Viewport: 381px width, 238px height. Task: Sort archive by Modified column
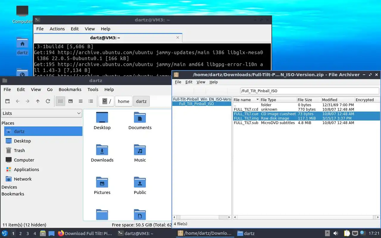(x=338, y=100)
